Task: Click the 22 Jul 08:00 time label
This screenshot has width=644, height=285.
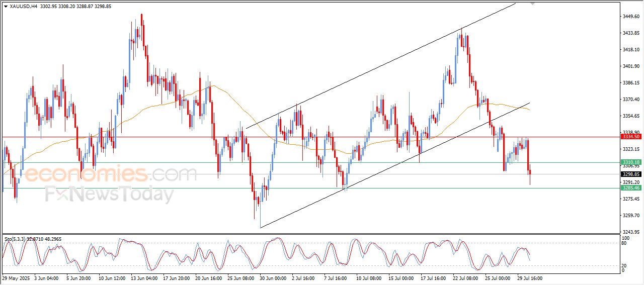Action: click(x=466, y=277)
